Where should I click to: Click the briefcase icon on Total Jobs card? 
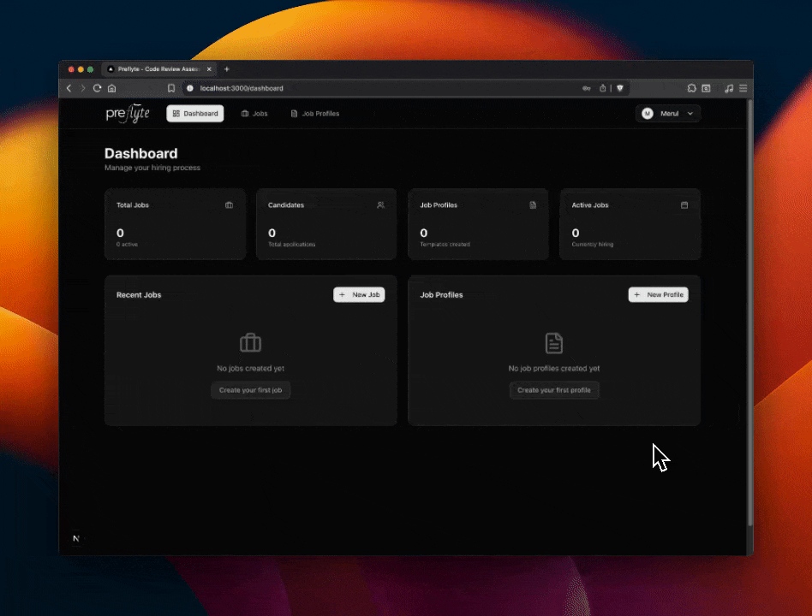point(229,205)
